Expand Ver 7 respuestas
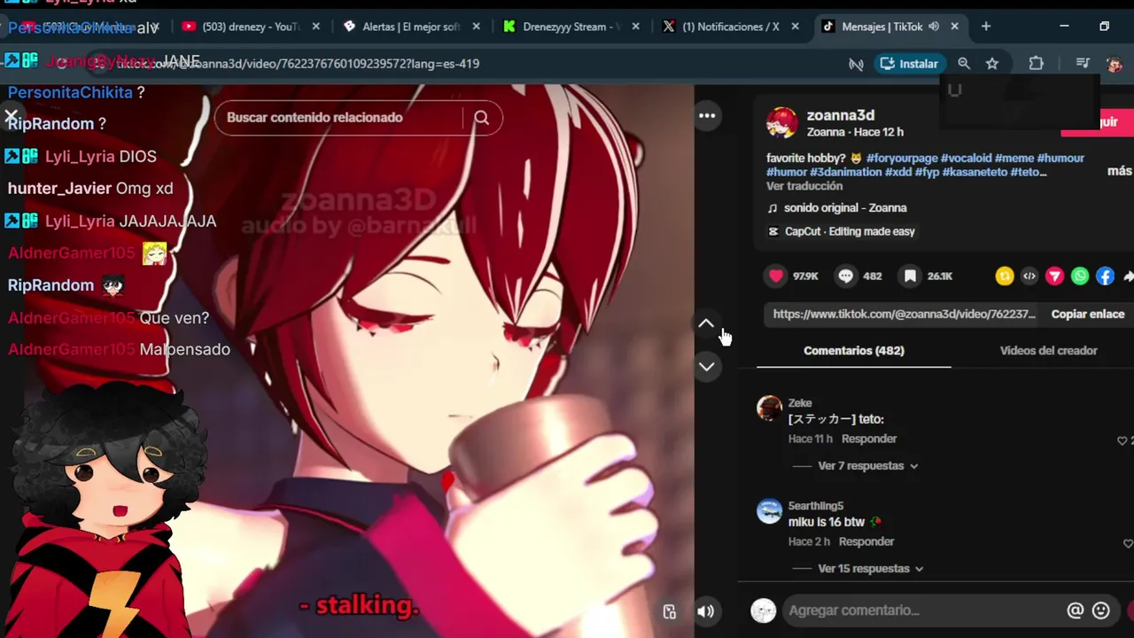 (x=867, y=466)
